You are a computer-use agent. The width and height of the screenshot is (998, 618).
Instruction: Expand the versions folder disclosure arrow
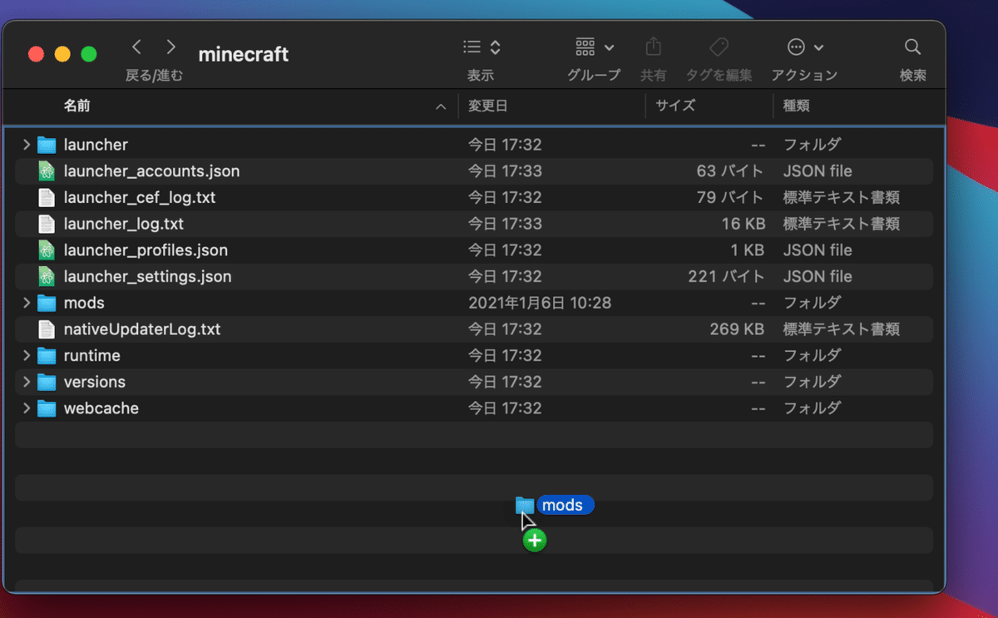pos(27,382)
